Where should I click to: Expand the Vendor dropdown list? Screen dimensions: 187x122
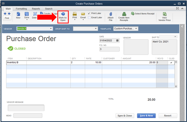click(x=51, y=29)
